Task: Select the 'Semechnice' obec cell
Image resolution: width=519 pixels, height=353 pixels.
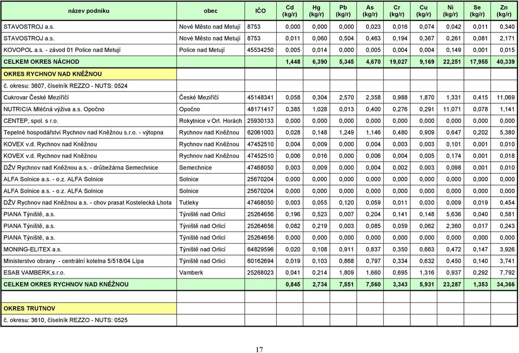Action: (195, 168)
